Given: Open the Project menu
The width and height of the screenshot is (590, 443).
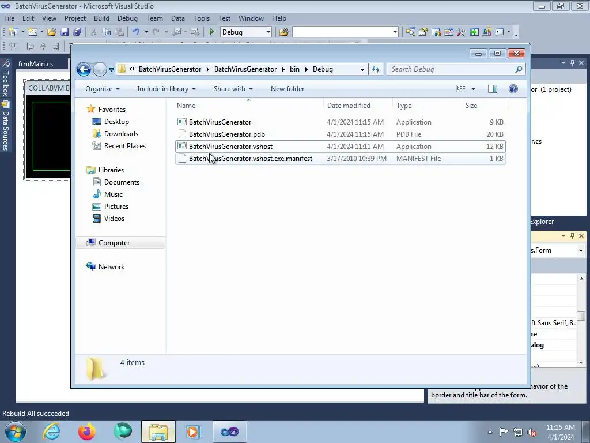Looking at the screenshot, I should (x=75, y=18).
